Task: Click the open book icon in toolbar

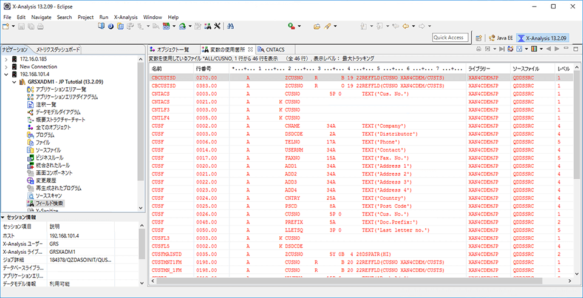Action: coord(101,26)
